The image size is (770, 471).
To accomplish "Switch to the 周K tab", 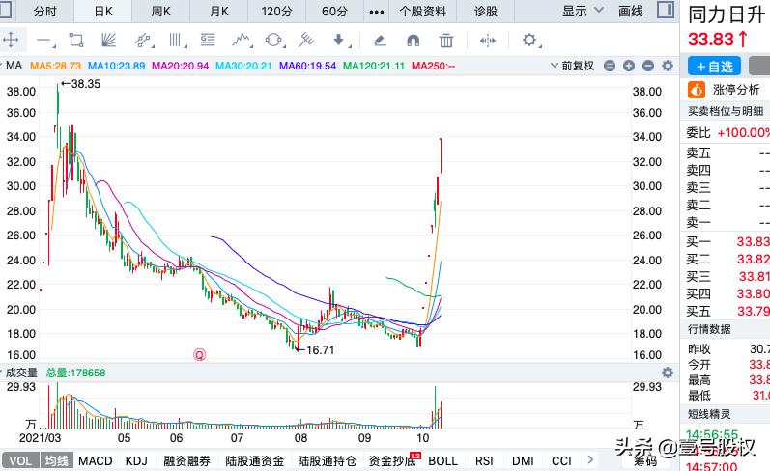I will coord(161,12).
